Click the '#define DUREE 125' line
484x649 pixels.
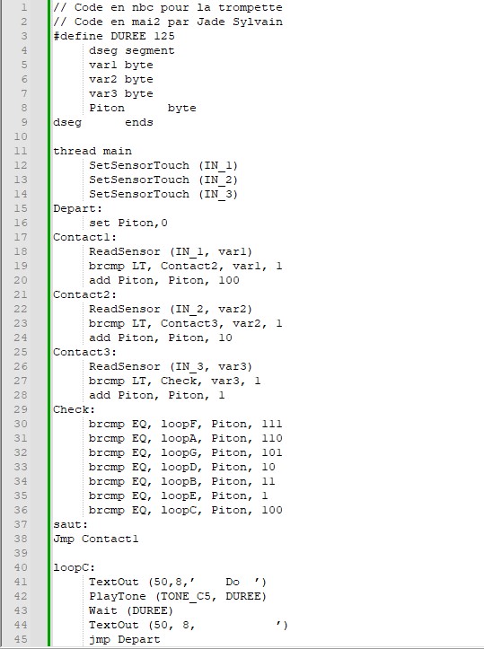point(114,36)
